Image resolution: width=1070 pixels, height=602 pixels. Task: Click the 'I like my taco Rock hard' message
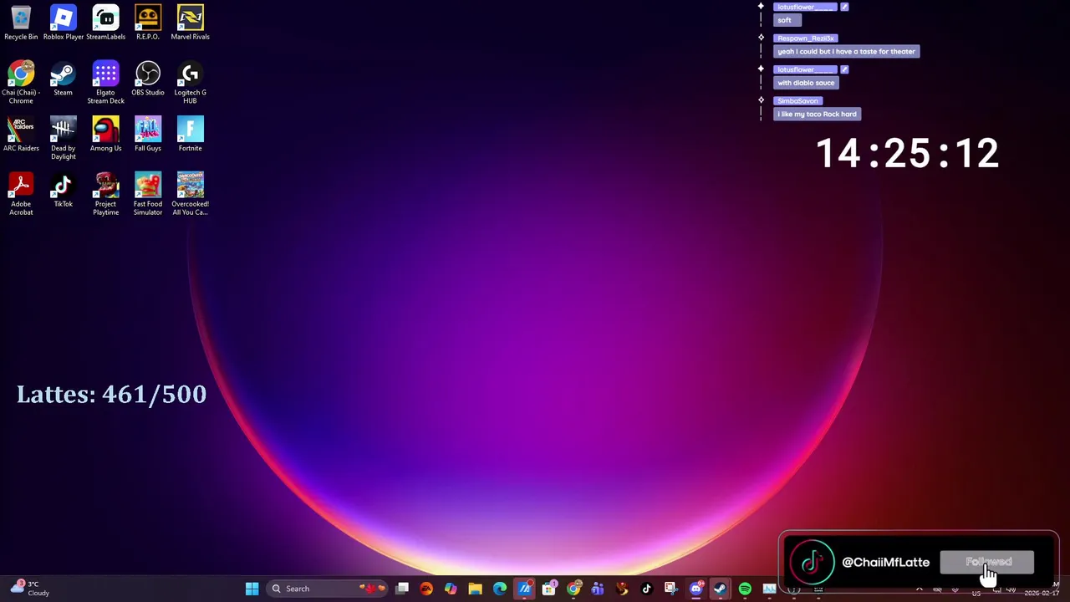tap(817, 114)
